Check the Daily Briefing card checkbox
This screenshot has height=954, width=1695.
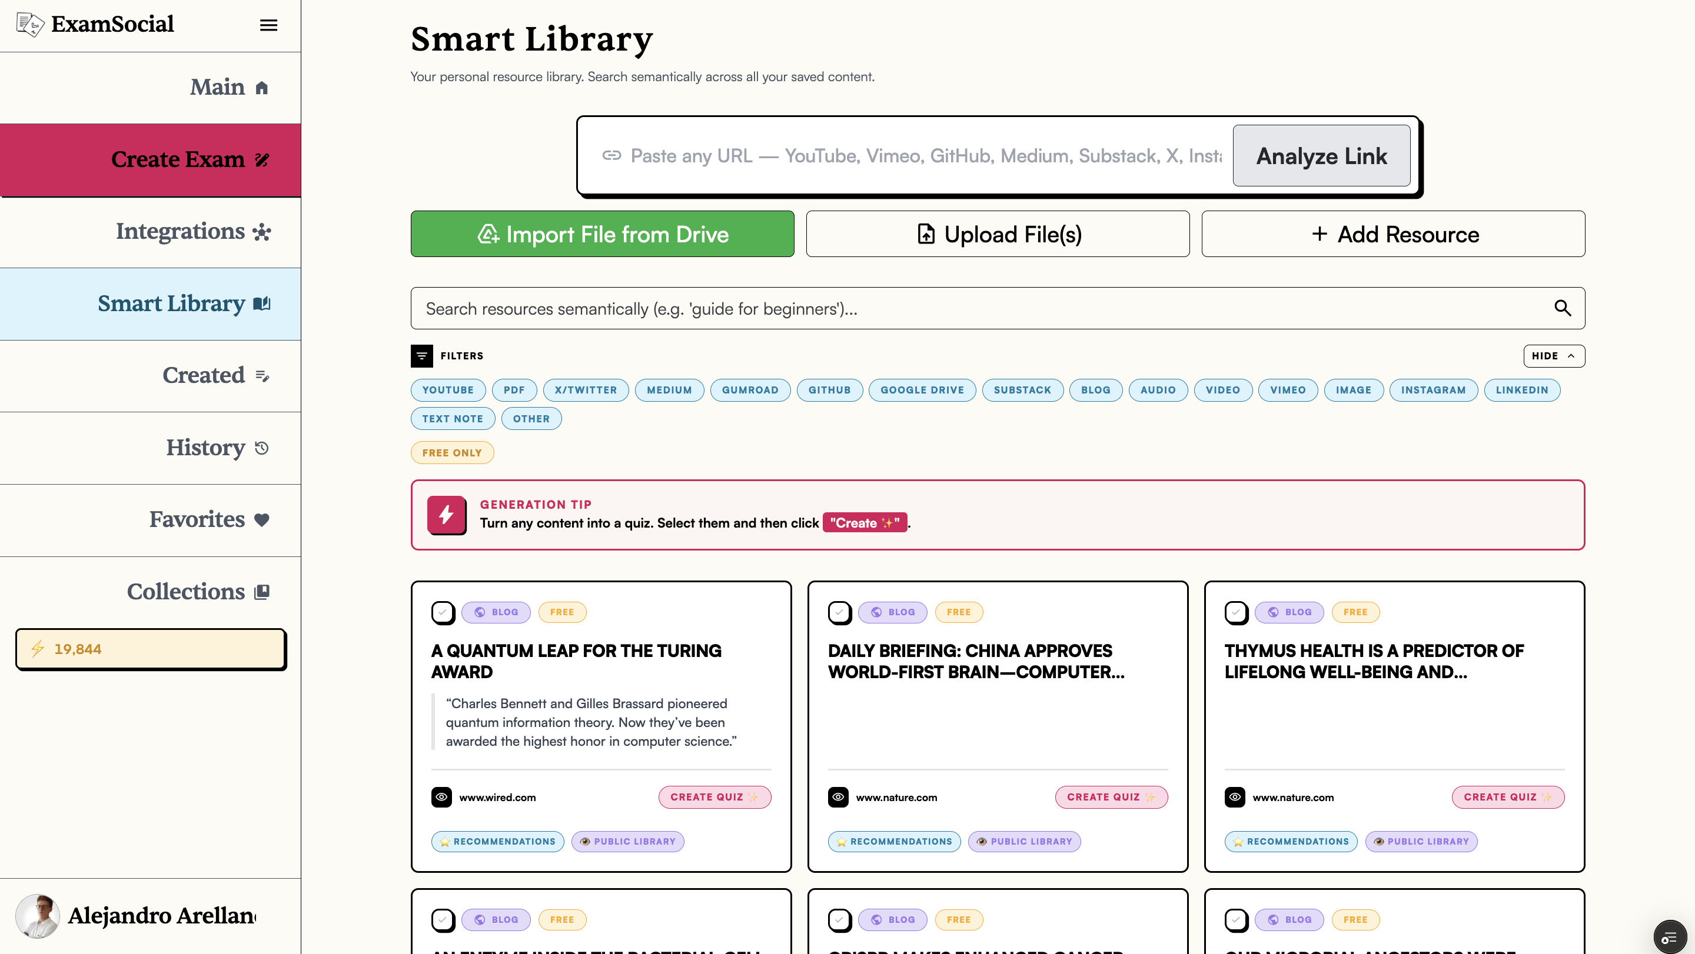pos(840,612)
